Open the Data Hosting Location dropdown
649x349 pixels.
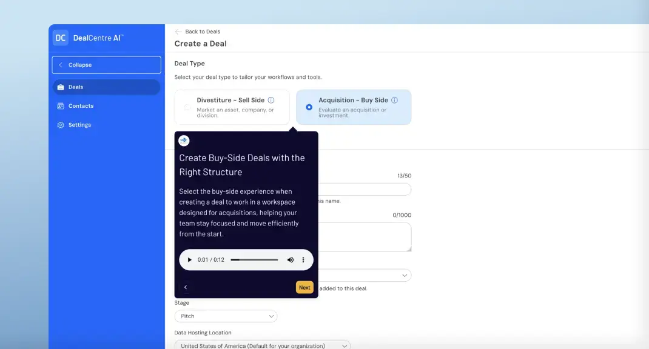pos(262,345)
